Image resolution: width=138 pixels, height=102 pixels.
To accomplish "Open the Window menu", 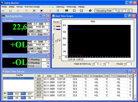I will [x=71, y=7].
